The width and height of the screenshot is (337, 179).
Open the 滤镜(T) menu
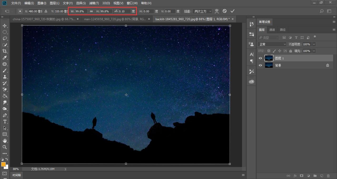click(94, 3)
